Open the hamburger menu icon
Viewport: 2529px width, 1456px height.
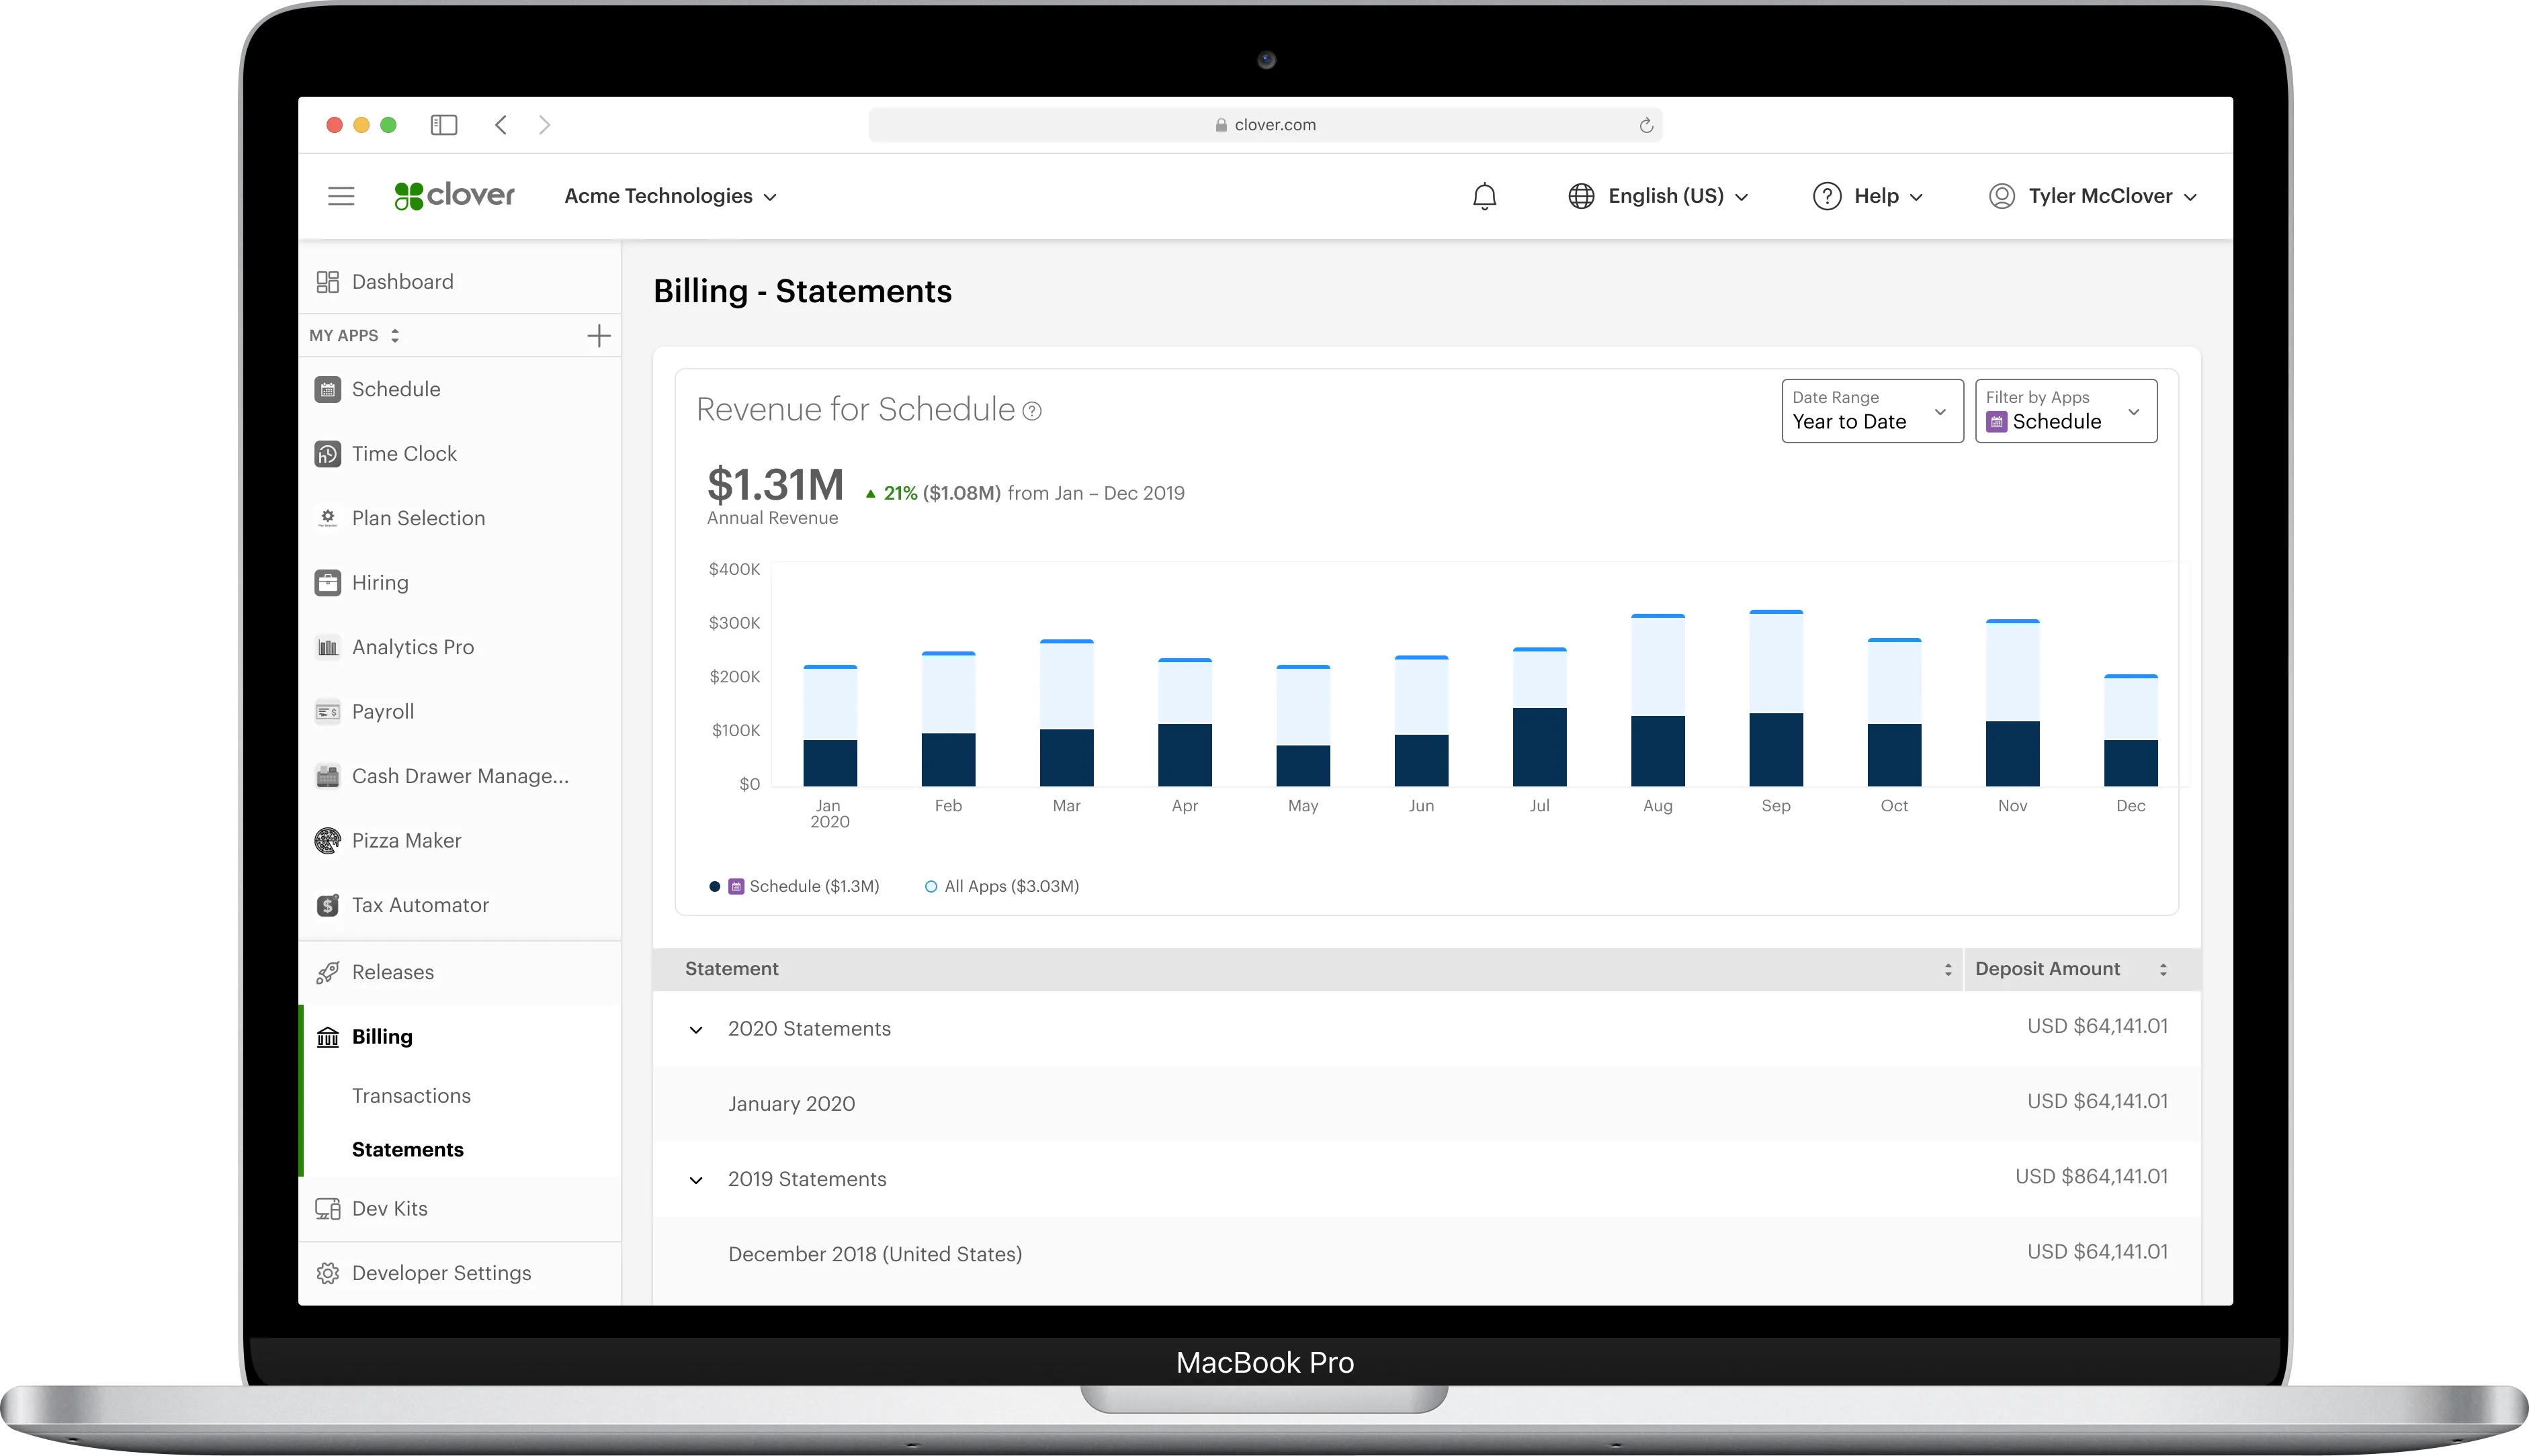[341, 196]
